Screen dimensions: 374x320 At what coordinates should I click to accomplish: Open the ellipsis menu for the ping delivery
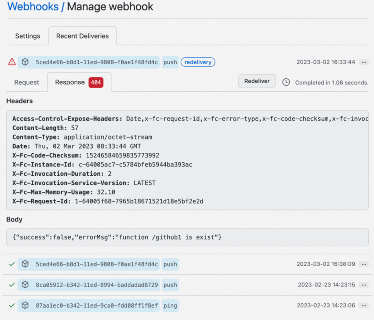364,306
